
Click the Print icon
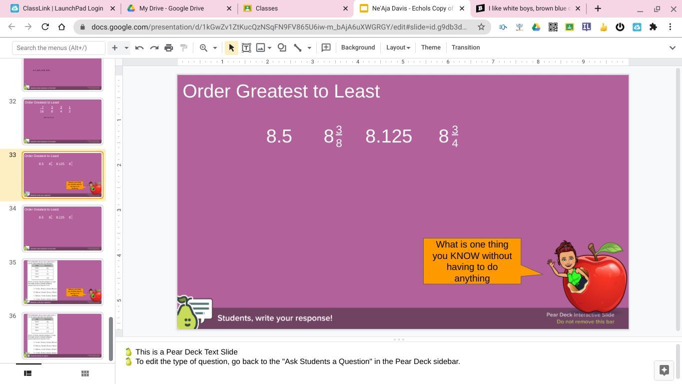tap(169, 47)
